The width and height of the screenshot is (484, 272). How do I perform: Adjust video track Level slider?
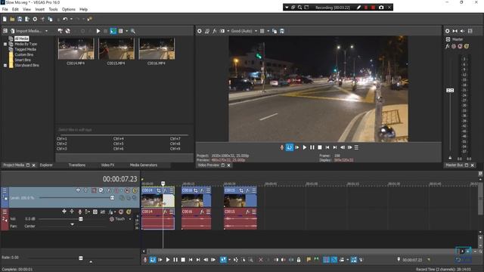coord(113,198)
